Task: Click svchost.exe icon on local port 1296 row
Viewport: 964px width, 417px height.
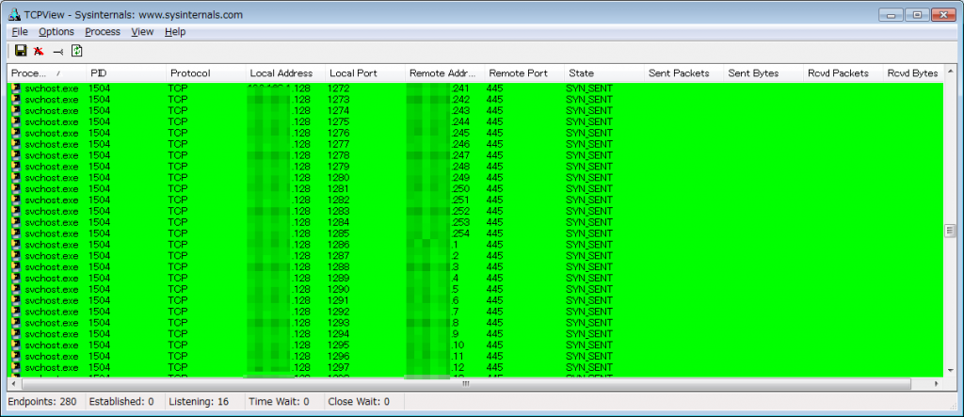Action: (x=16, y=357)
